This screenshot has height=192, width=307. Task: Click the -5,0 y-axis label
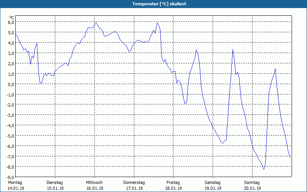coord(11,136)
